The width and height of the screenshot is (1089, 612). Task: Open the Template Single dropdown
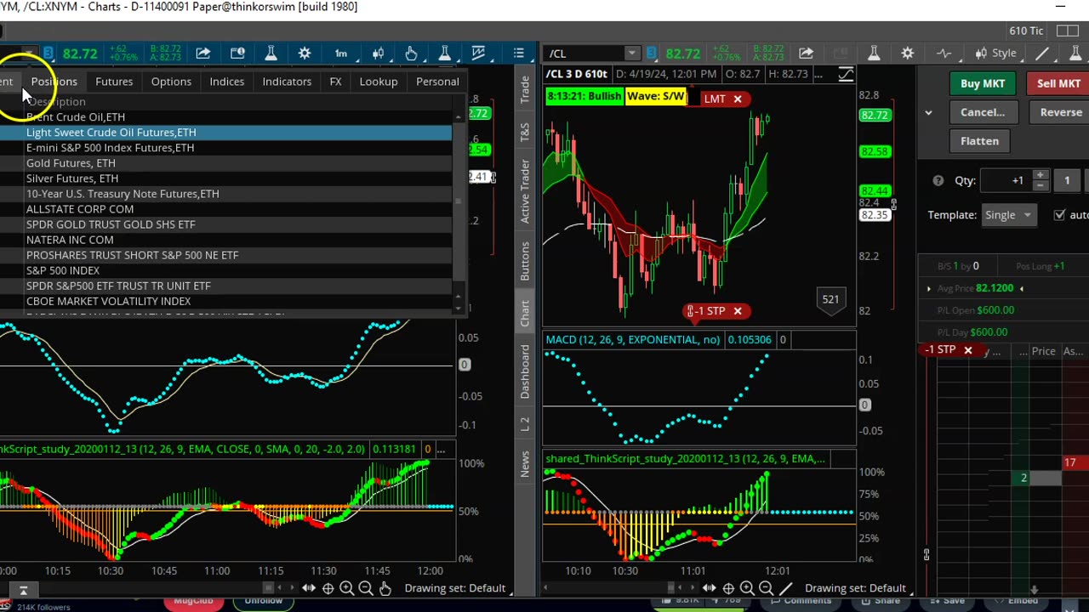[x=1007, y=215]
